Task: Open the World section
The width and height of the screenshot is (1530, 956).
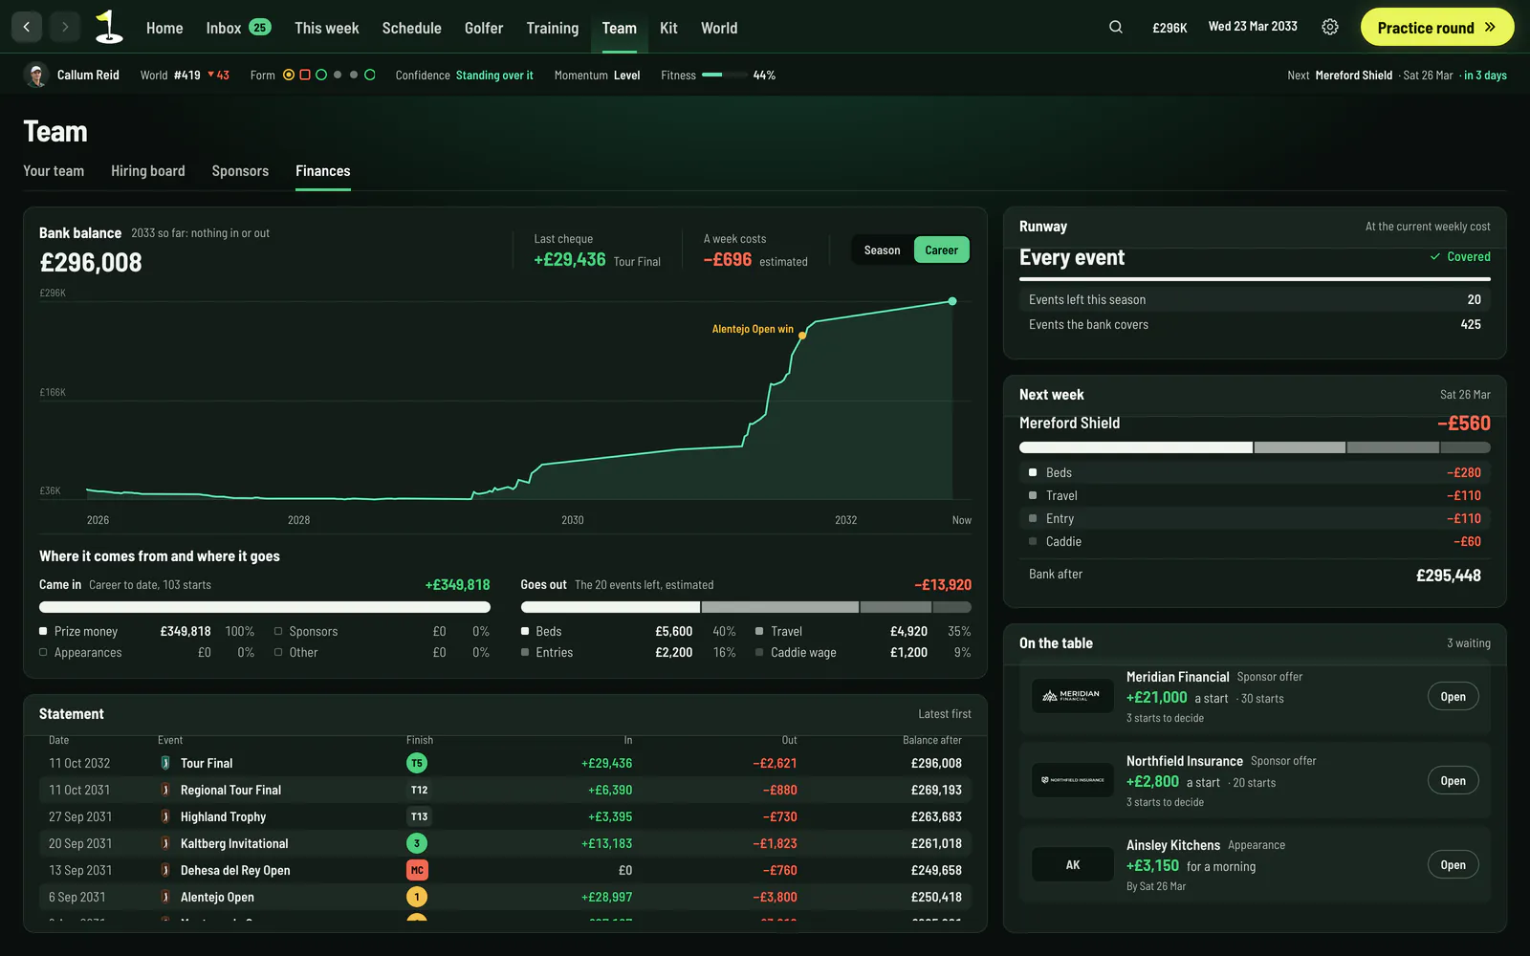Action: coord(719,28)
